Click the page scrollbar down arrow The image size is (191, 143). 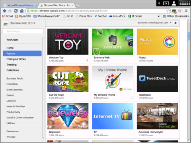(189, 141)
